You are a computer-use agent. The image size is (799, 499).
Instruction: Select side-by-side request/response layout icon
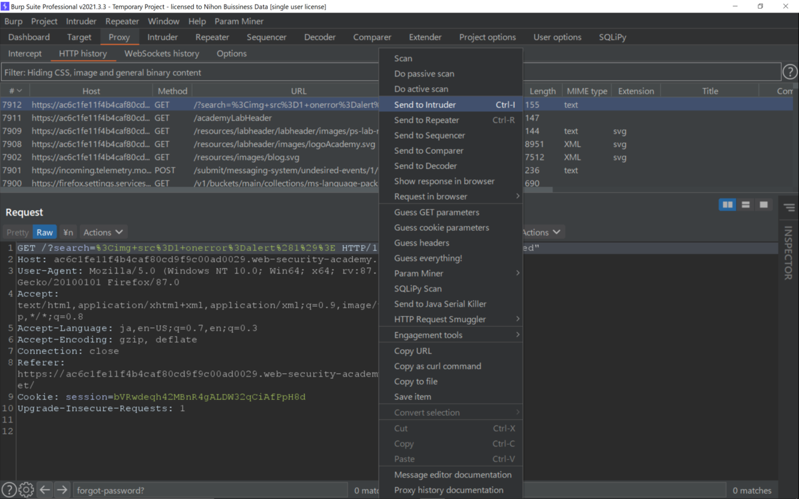coord(728,205)
